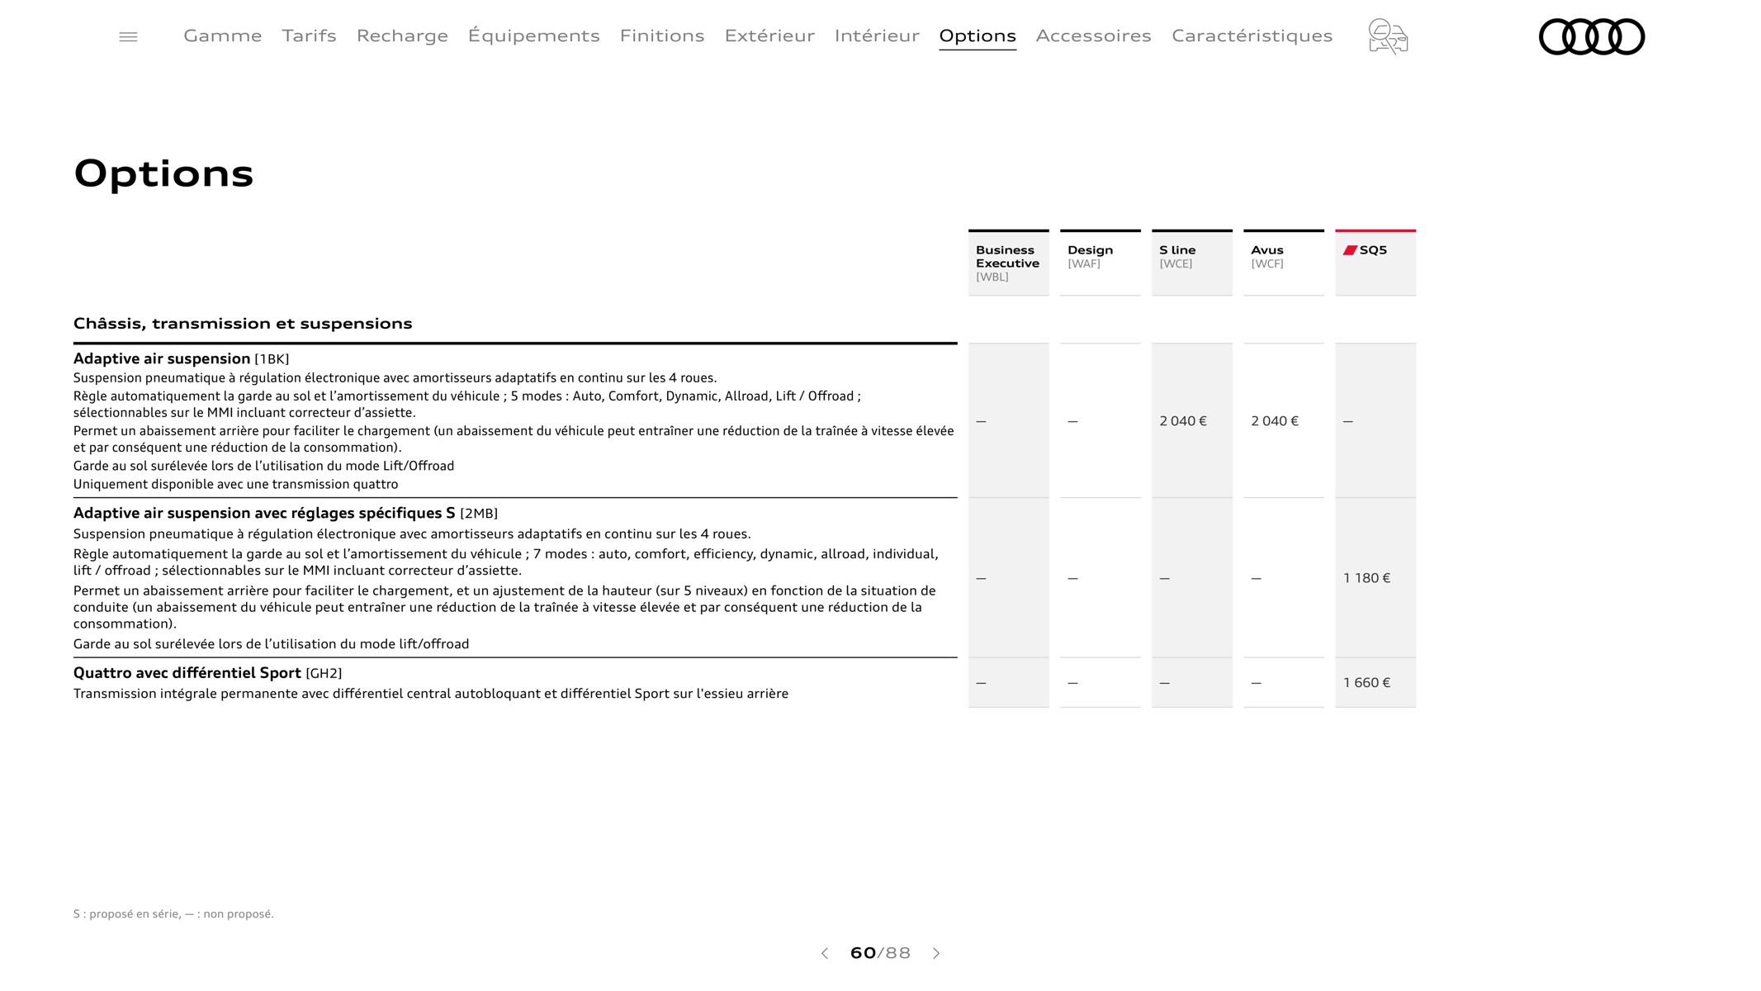Switch to the Équipements tab
Viewport: 1761px width, 991px height.
coord(533,36)
